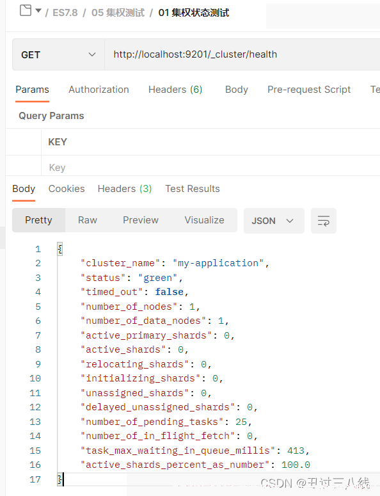Viewport: 380px width, 496px height.
Task: Expand the dropdown arrow beside request icon
Action: (x=38, y=11)
